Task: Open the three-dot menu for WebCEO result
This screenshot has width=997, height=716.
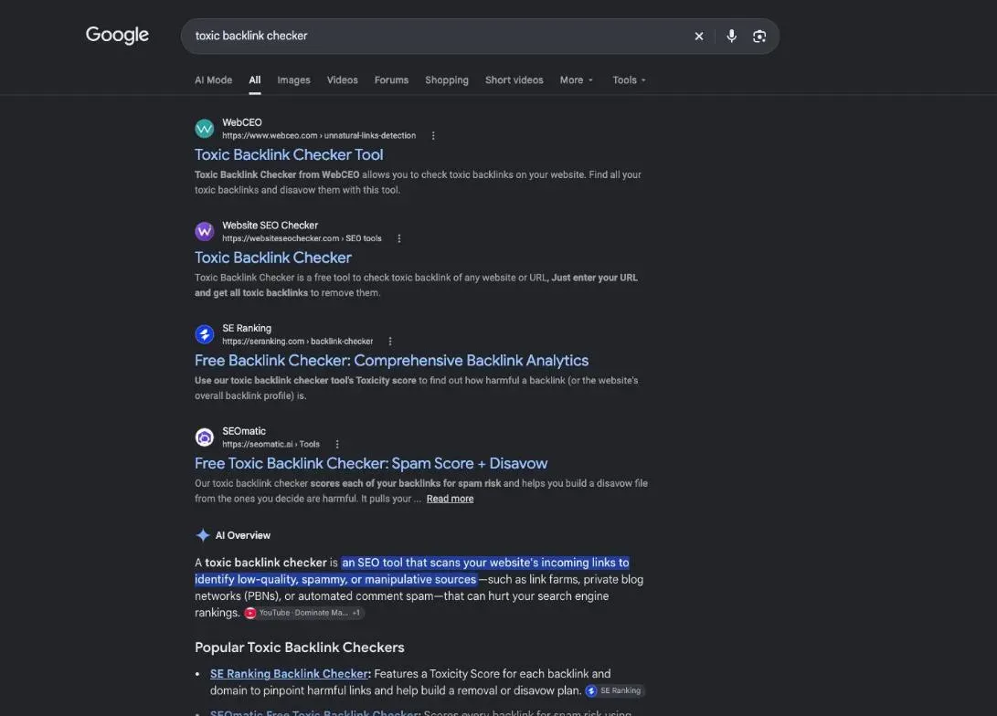Action: [x=433, y=136]
